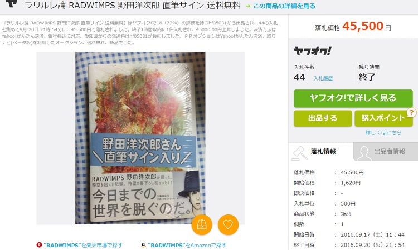Open the この商品の詳細を見る link
The width and height of the screenshot is (418, 250).
[x=284, y=6]
